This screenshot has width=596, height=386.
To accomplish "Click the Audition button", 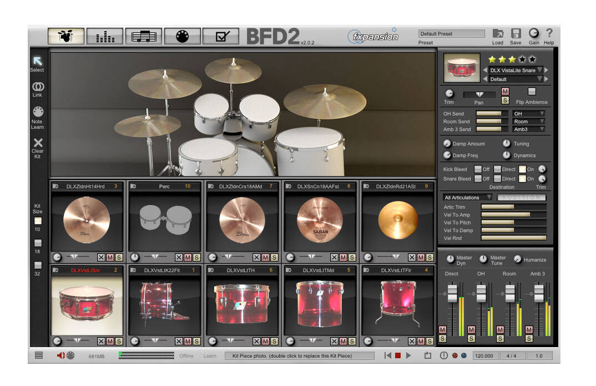I will [522, 197].
